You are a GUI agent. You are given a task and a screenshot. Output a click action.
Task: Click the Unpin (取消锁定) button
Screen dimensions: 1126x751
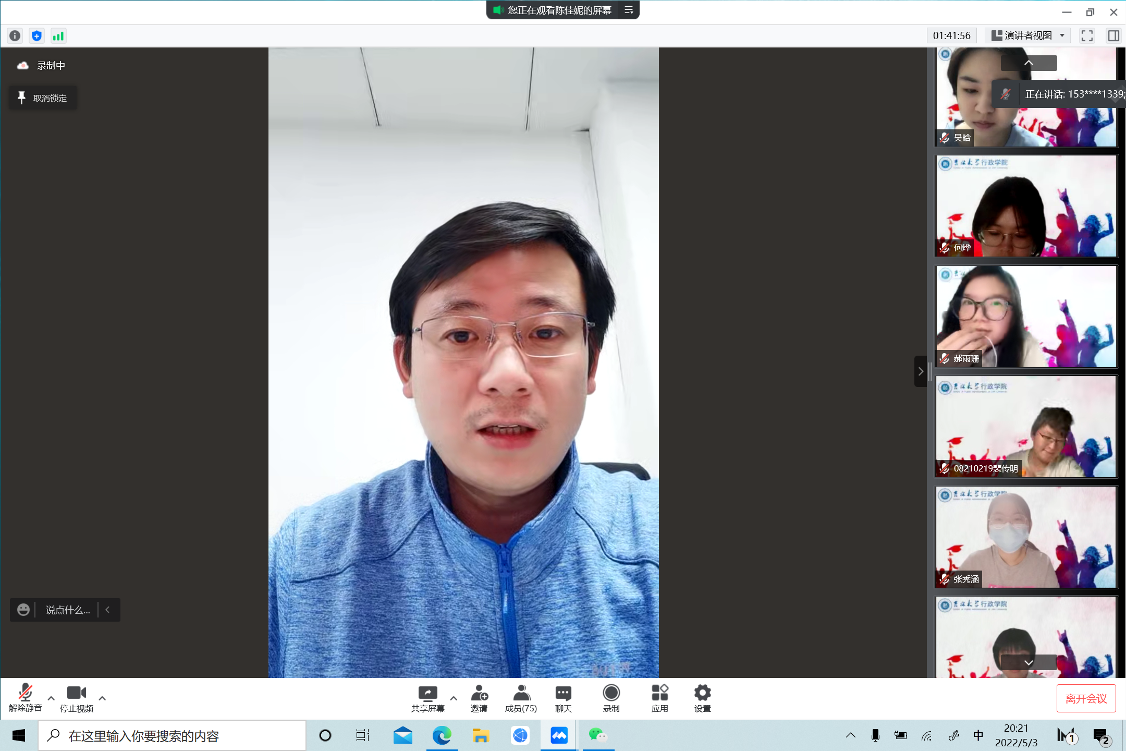click(43, 98)
